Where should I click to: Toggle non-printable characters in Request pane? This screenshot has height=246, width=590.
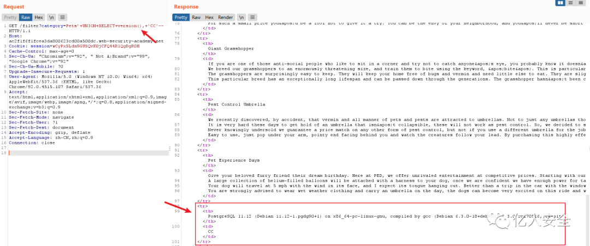coord(51,17)
